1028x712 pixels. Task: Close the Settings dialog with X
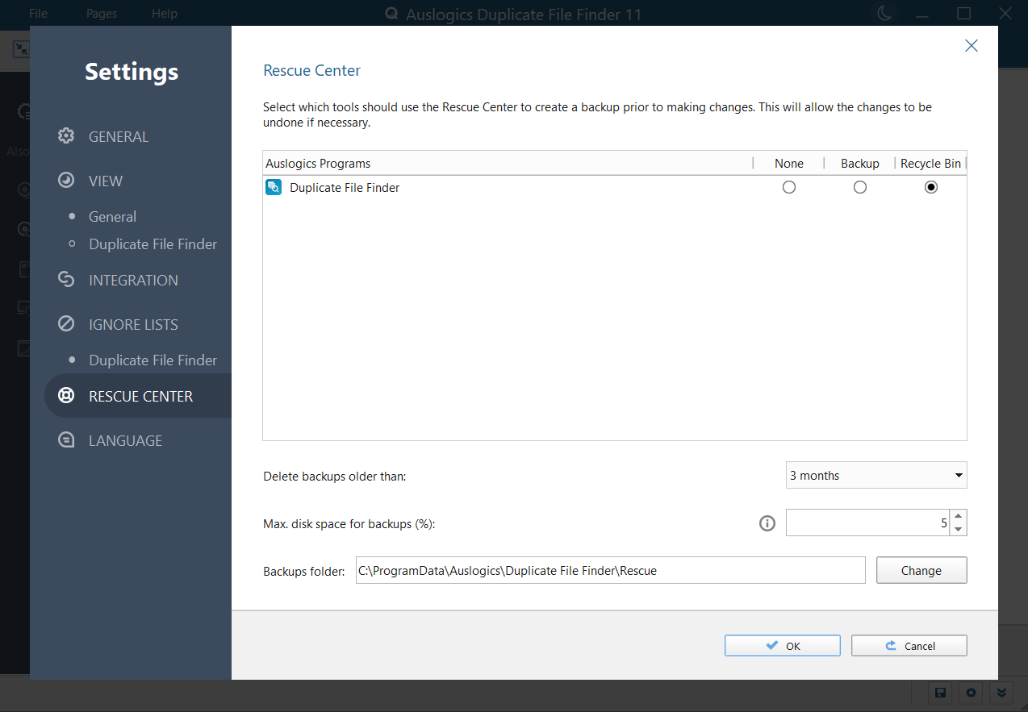(972, 46)
